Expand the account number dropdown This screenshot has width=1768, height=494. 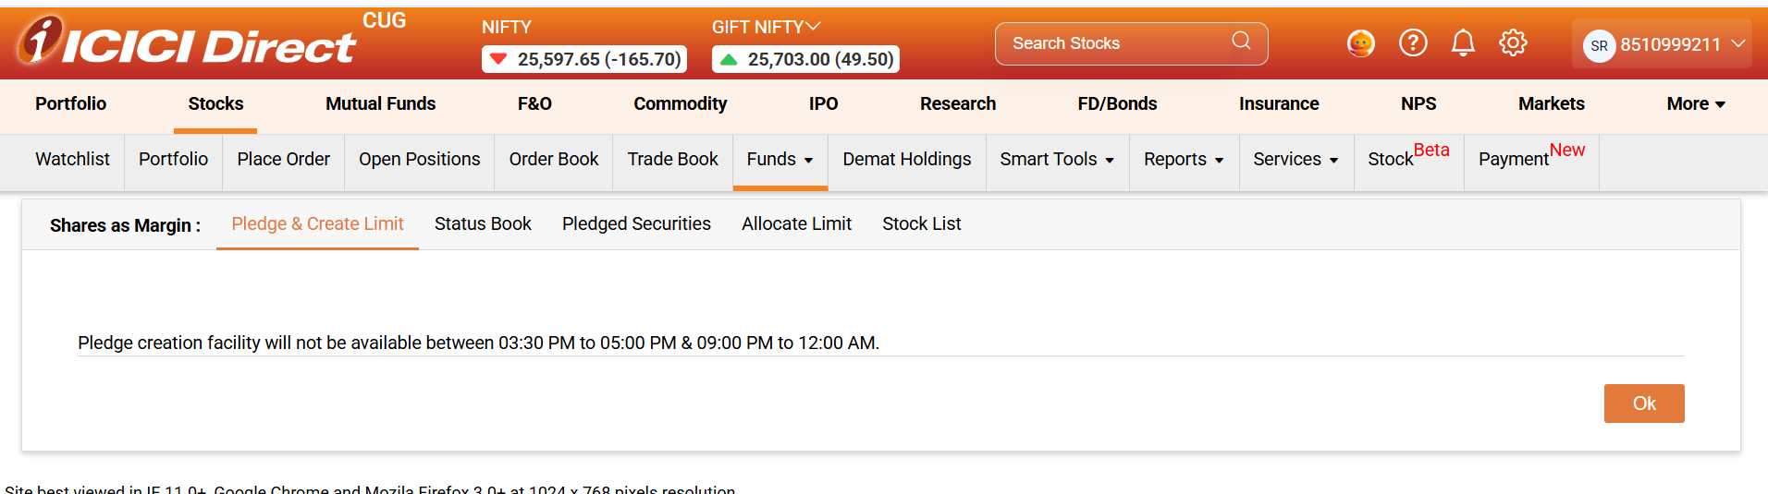click(1737, 44)
